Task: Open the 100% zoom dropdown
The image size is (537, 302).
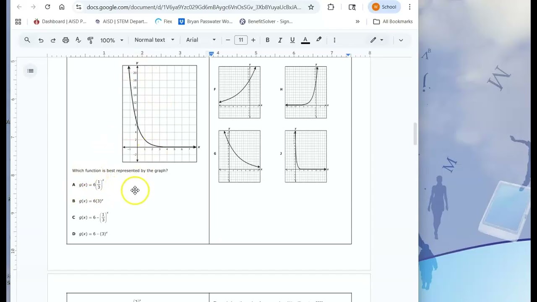Action: (112, 40)
